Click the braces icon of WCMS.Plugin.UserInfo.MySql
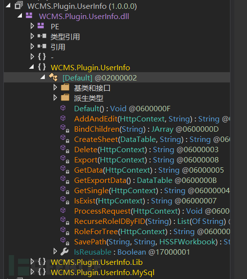 (x=42, y=272)
